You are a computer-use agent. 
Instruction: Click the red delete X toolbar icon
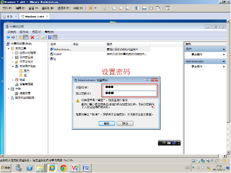pos(32,37)
